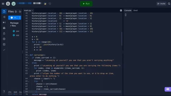Viewport: 171px width, 96px height.
Task: Add a new folder icon
Action: click(20, 11)
